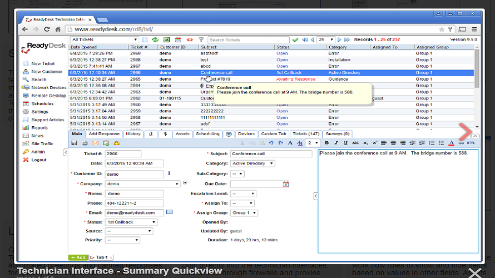495x278 pixels.
Task: Open the Assign To dropdown
Action: point(242,203)
